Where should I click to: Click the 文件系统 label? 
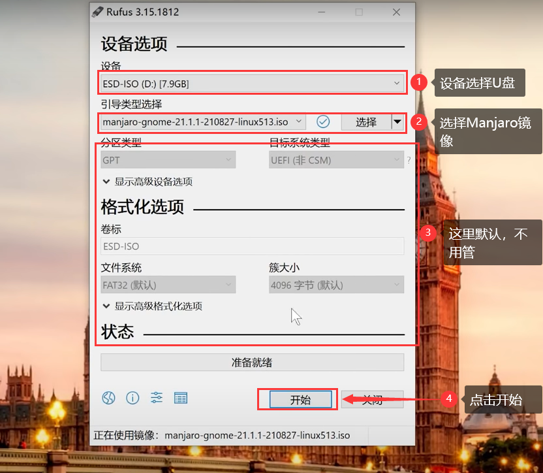121,267
